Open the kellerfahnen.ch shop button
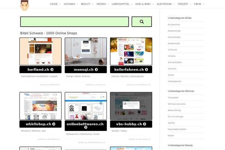 [131, 69]
